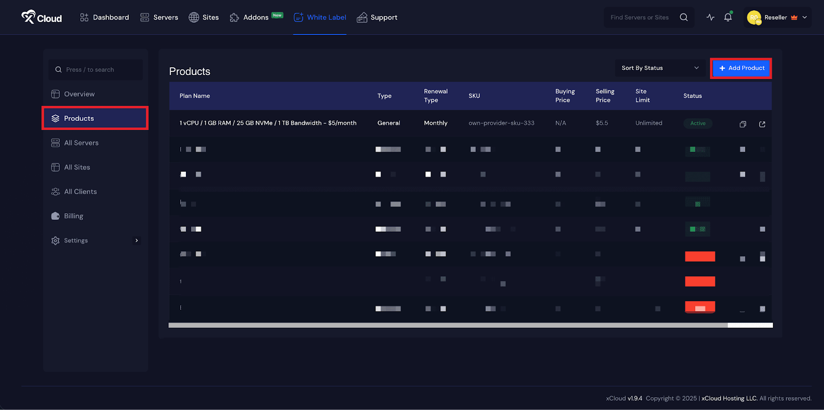This screenshot has height=410, width=824.
Task: Open the notifications bell
Action: [x=728, y=17]
